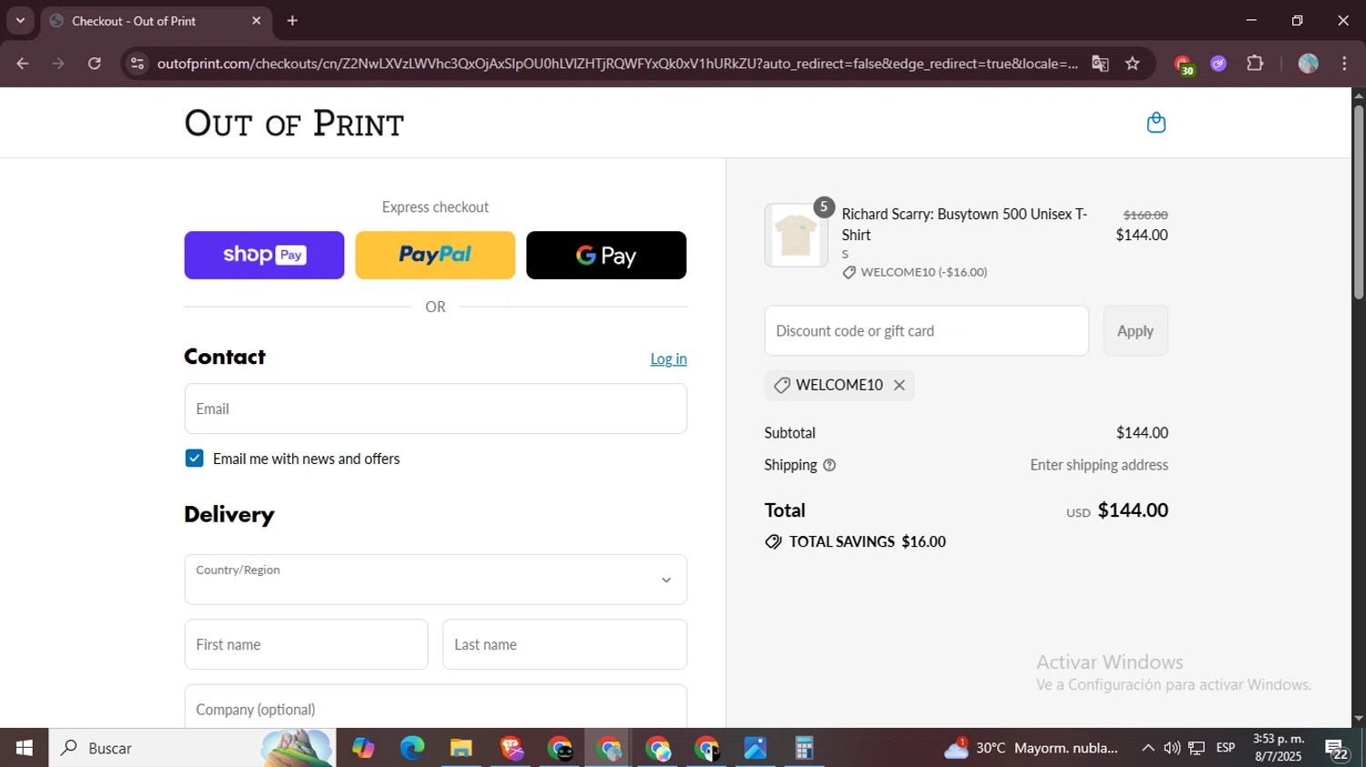Click the browser back arrow

[23, 64]
